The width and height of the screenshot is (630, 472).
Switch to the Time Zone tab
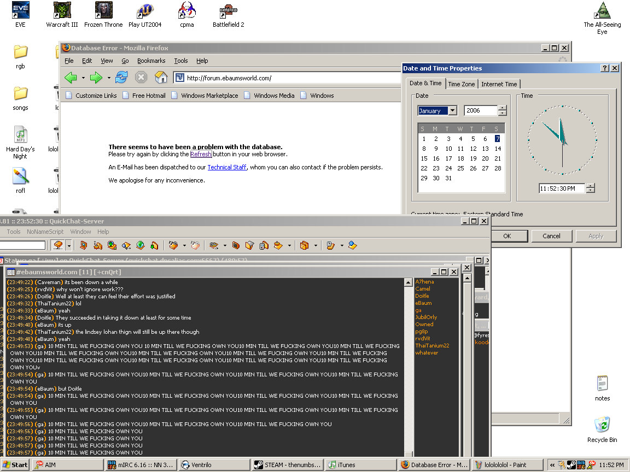pyautogui.click(x=461, y=84)
